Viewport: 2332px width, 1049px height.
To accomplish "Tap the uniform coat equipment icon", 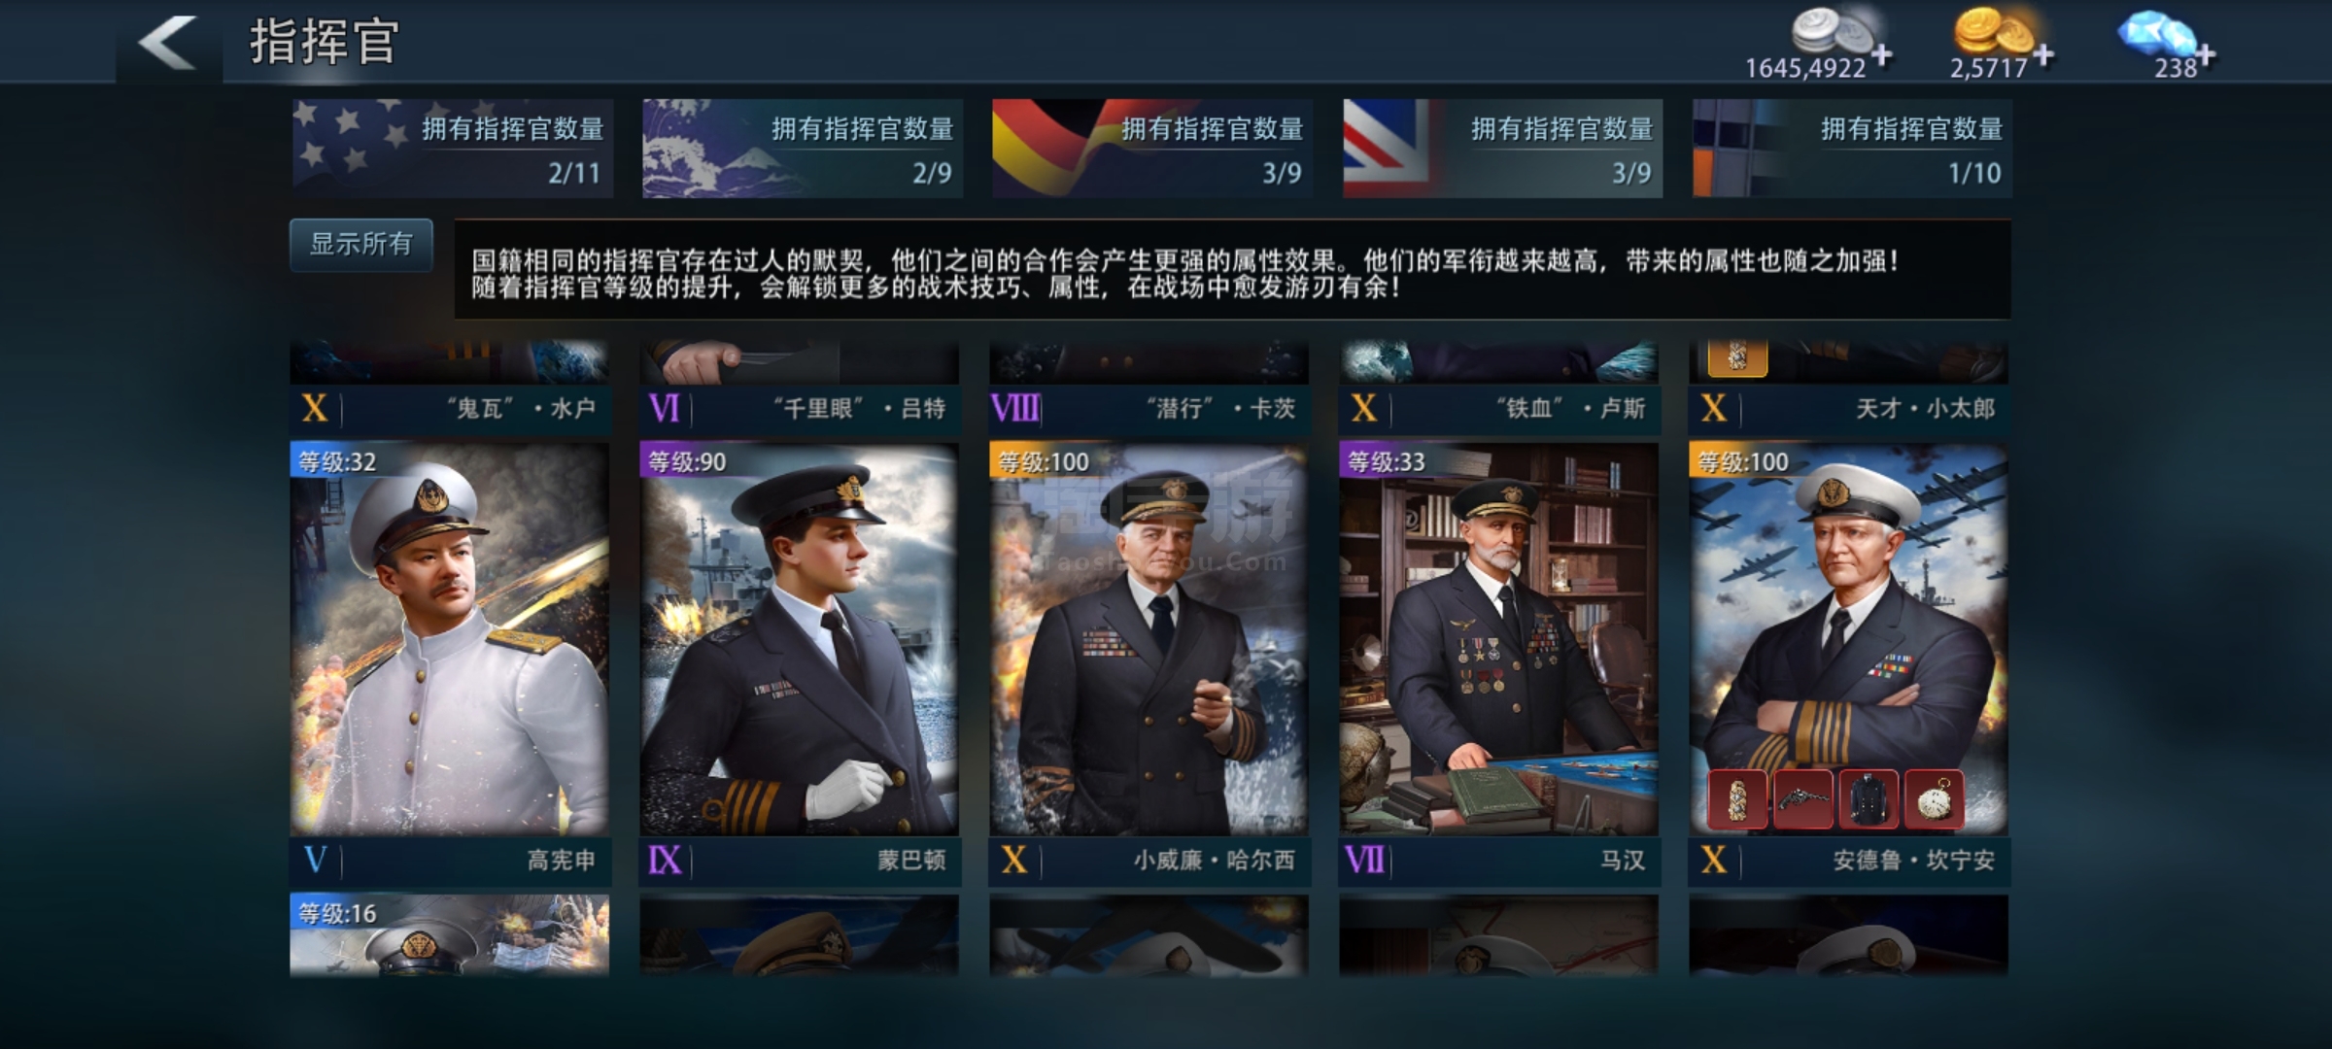I will (1869, 799).
